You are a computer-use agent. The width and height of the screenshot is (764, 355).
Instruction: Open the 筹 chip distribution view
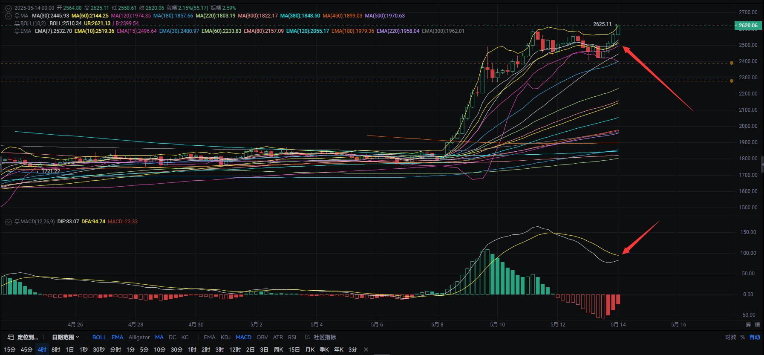click(x=748, y=325)
